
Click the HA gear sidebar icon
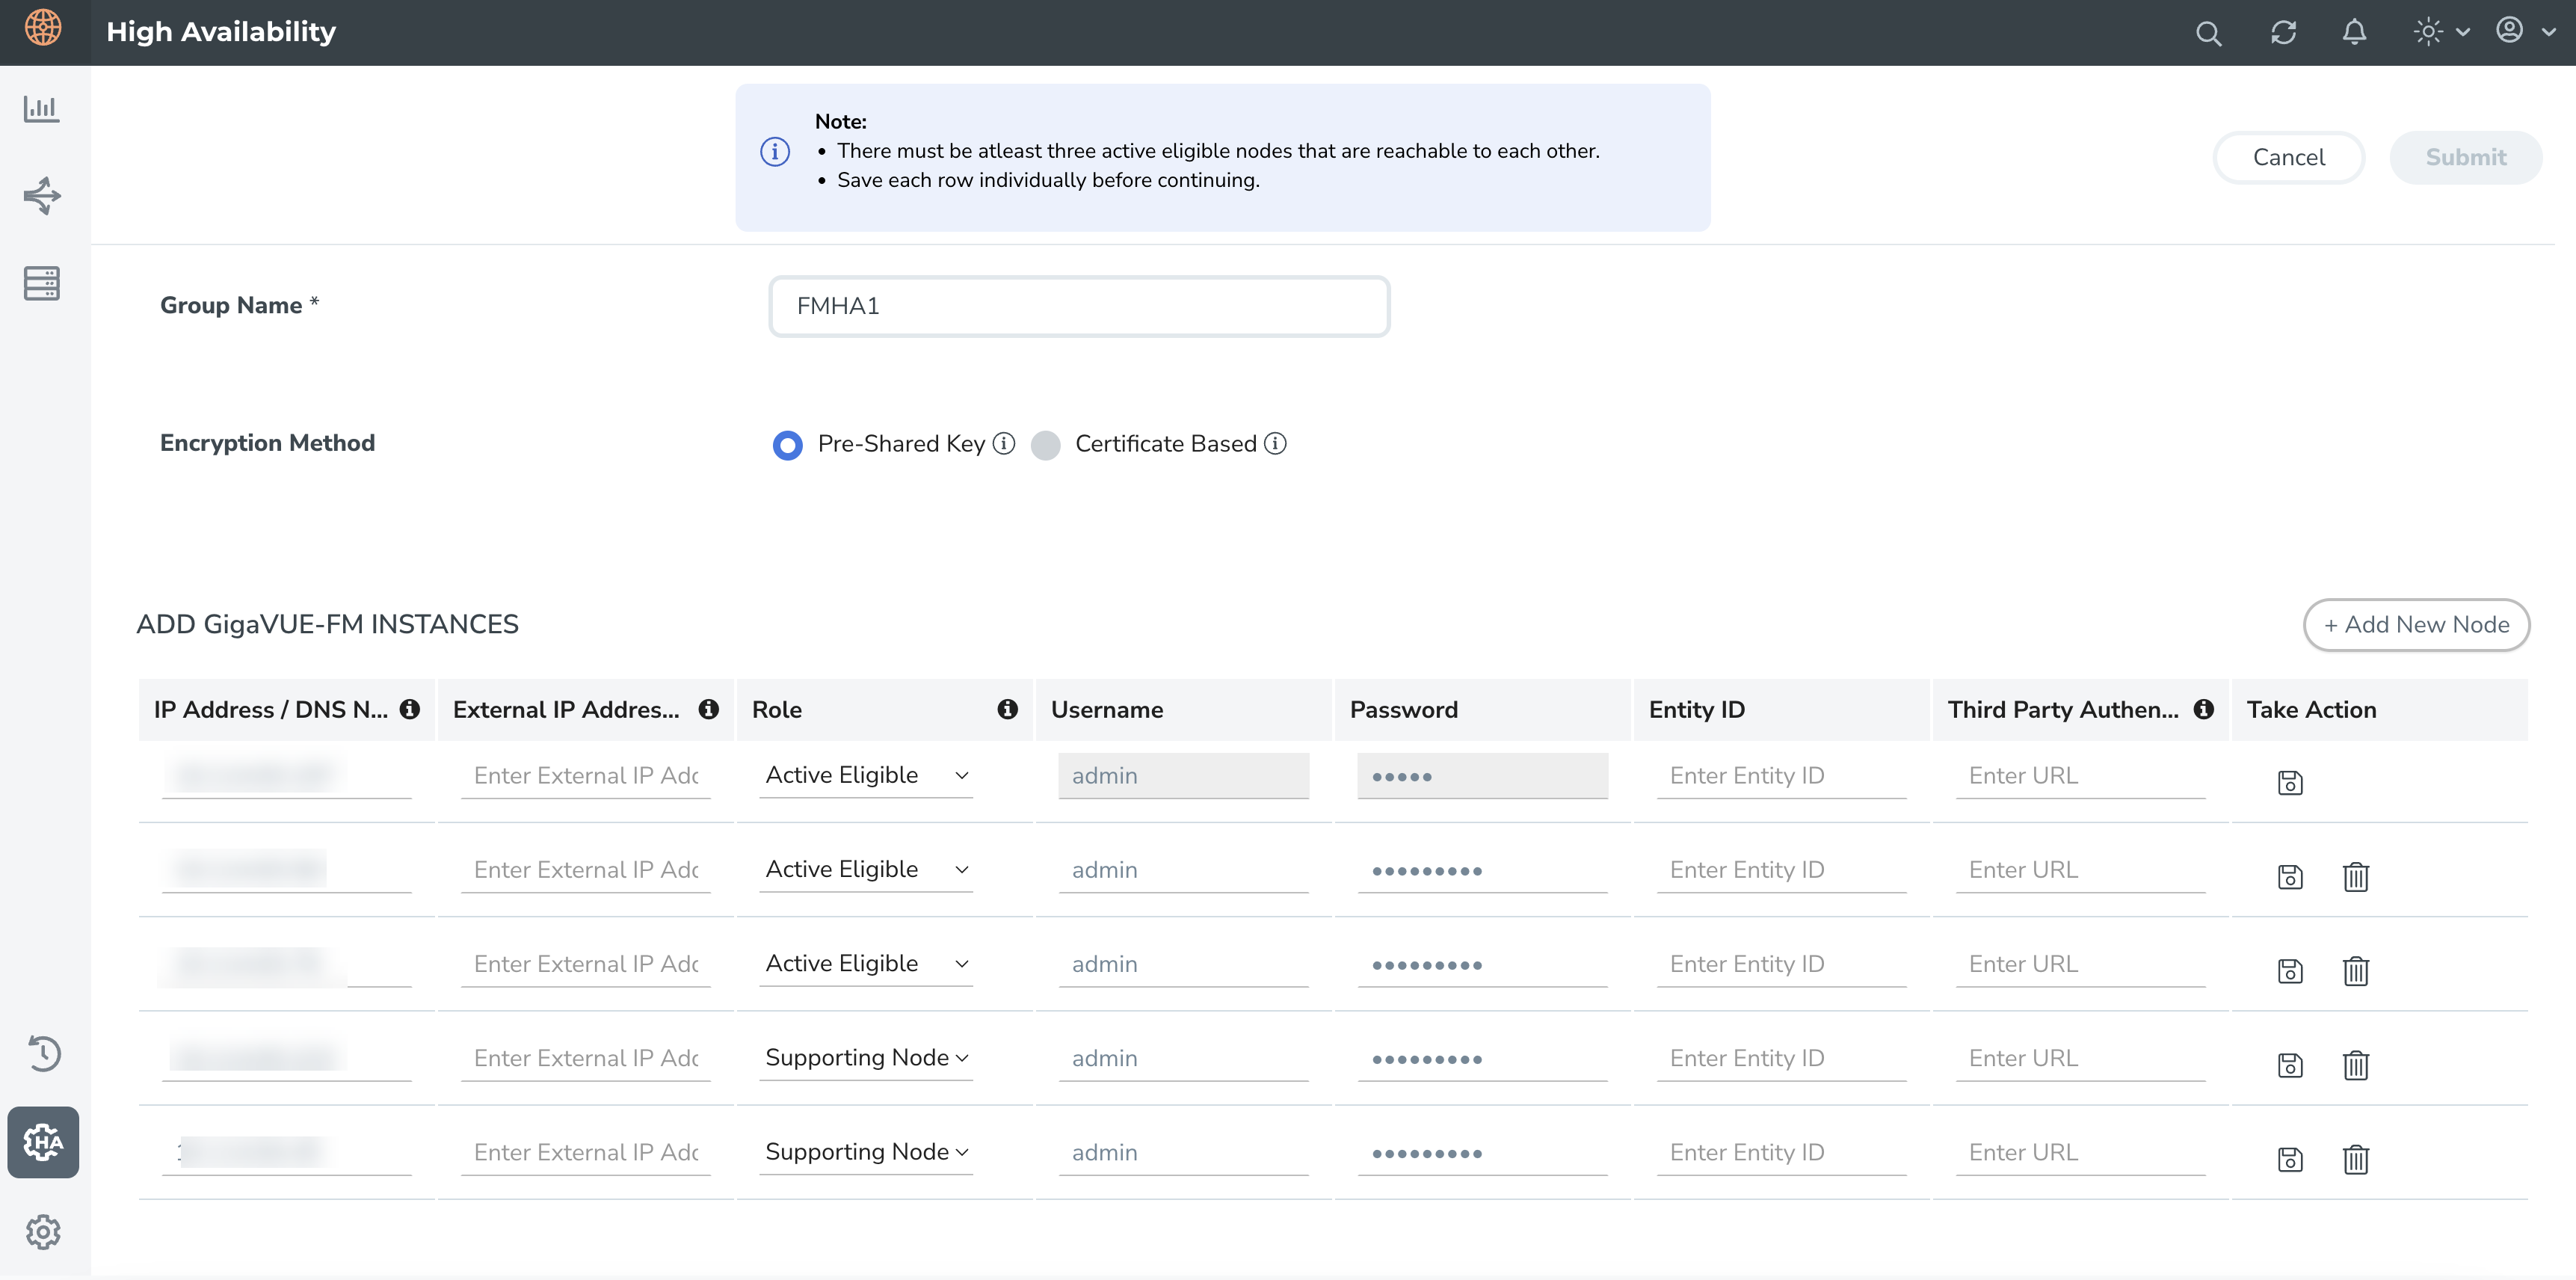(x=43, y=1141)
